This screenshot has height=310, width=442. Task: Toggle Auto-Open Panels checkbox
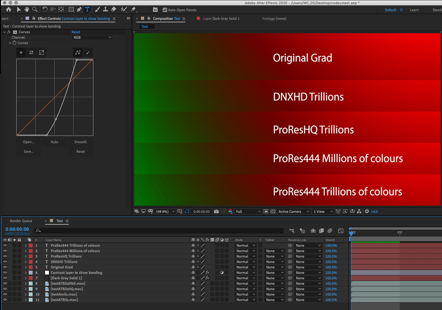pyautogui.click(x=164, y=10)
